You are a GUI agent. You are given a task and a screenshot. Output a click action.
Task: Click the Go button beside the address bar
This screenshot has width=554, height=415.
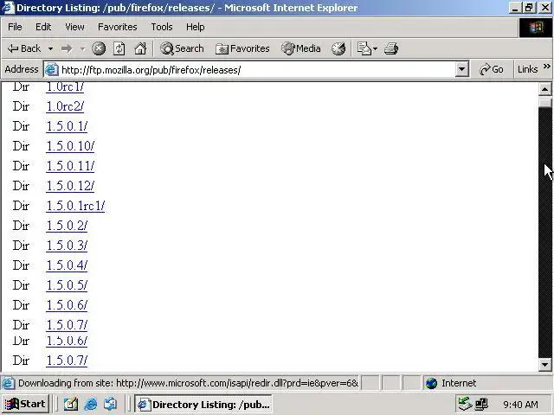point(491,69)
